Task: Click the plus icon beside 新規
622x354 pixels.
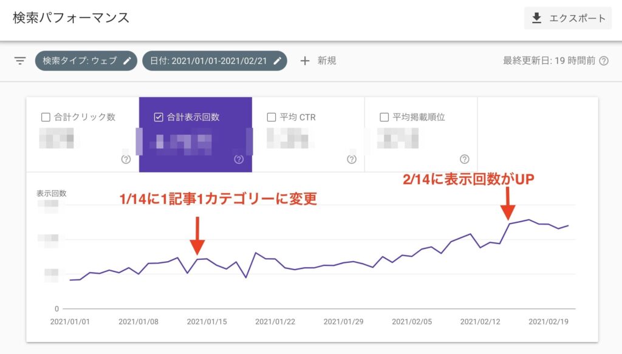Action: click(305, 61)
